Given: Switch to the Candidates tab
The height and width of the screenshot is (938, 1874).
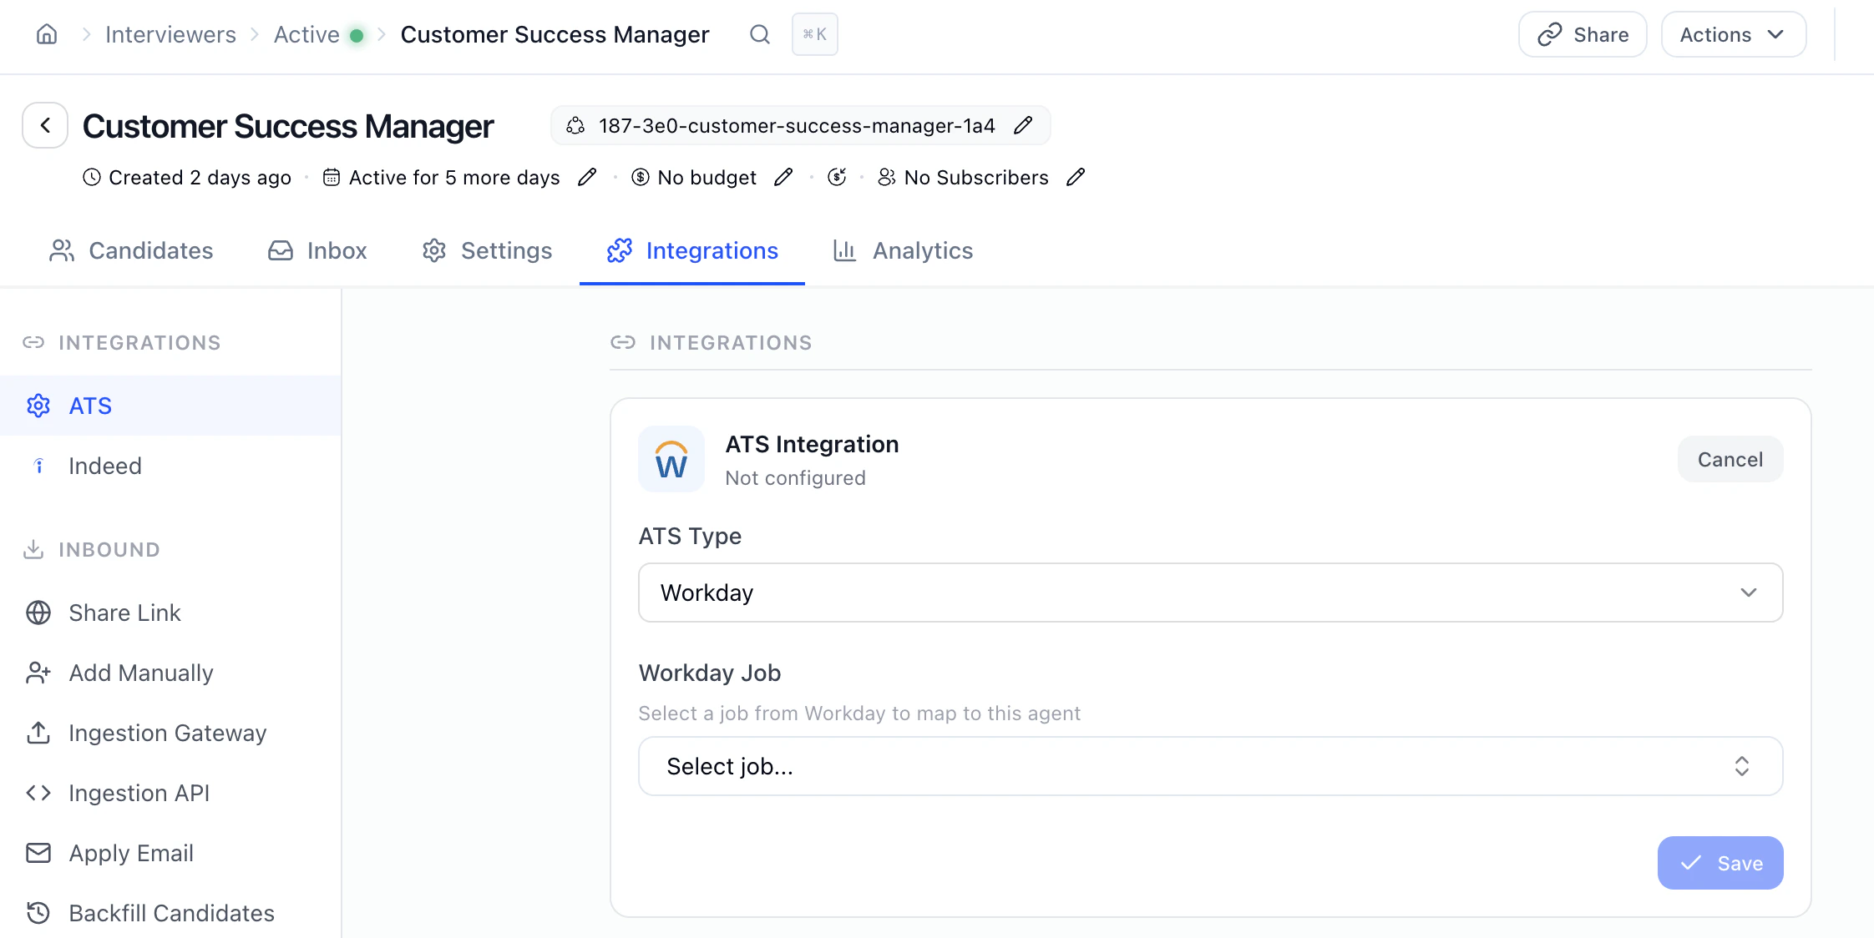Looking at the screenshot, I should 131,250.
